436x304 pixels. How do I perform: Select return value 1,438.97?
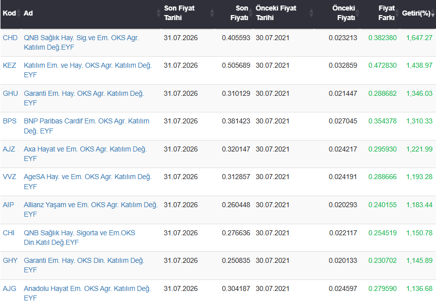click(x=419, y=65)
